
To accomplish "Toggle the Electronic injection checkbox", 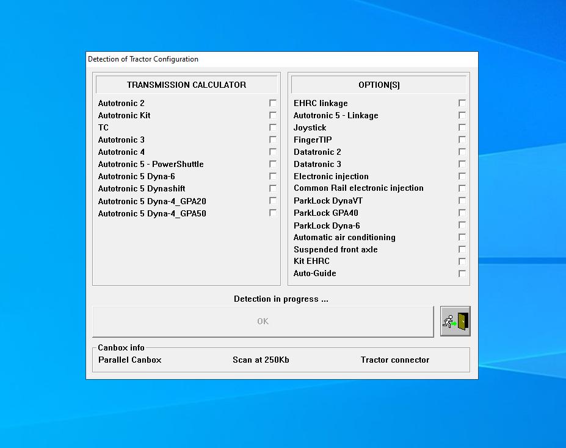I will 462,176.
